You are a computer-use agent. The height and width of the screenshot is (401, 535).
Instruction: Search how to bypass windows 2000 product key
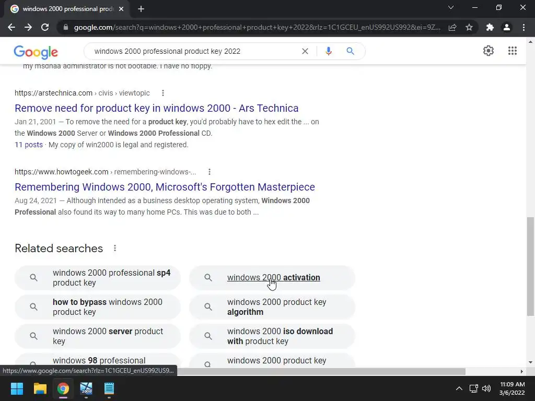tap(98, 307)
